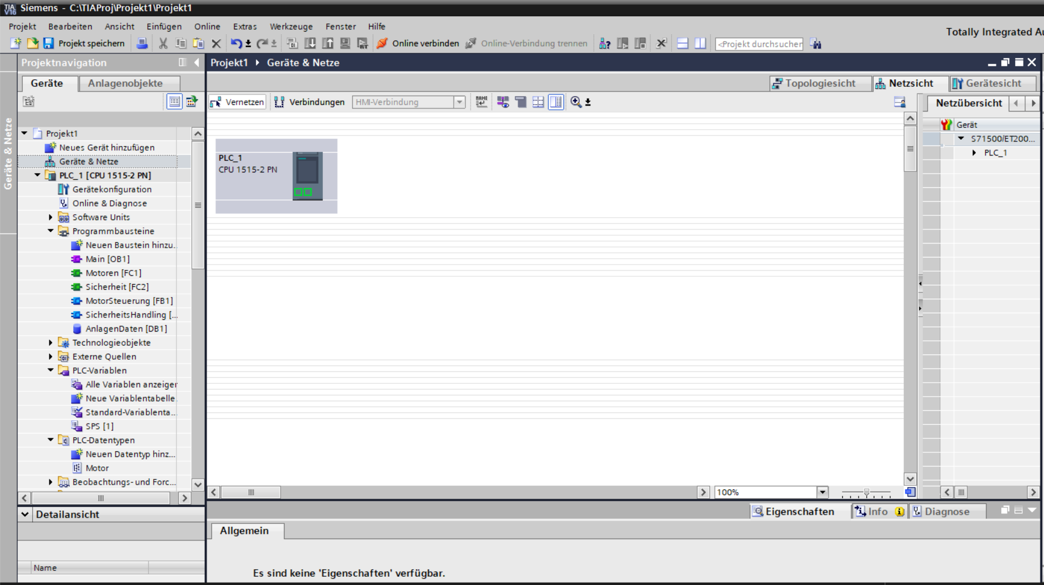The height and width of the screenshot is (585, 1044).
Task: Click the Projekt durchsuchen search field
Action: (759, 44)
